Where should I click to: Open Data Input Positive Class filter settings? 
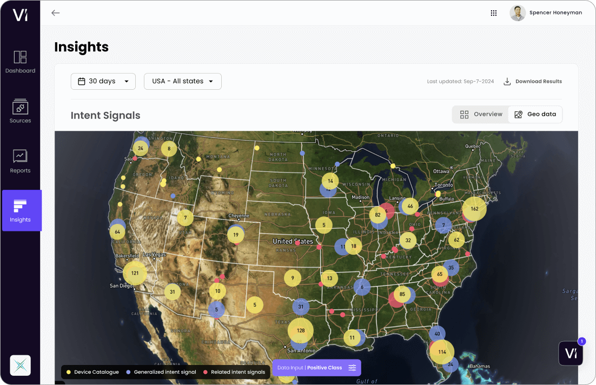point(316,368)
